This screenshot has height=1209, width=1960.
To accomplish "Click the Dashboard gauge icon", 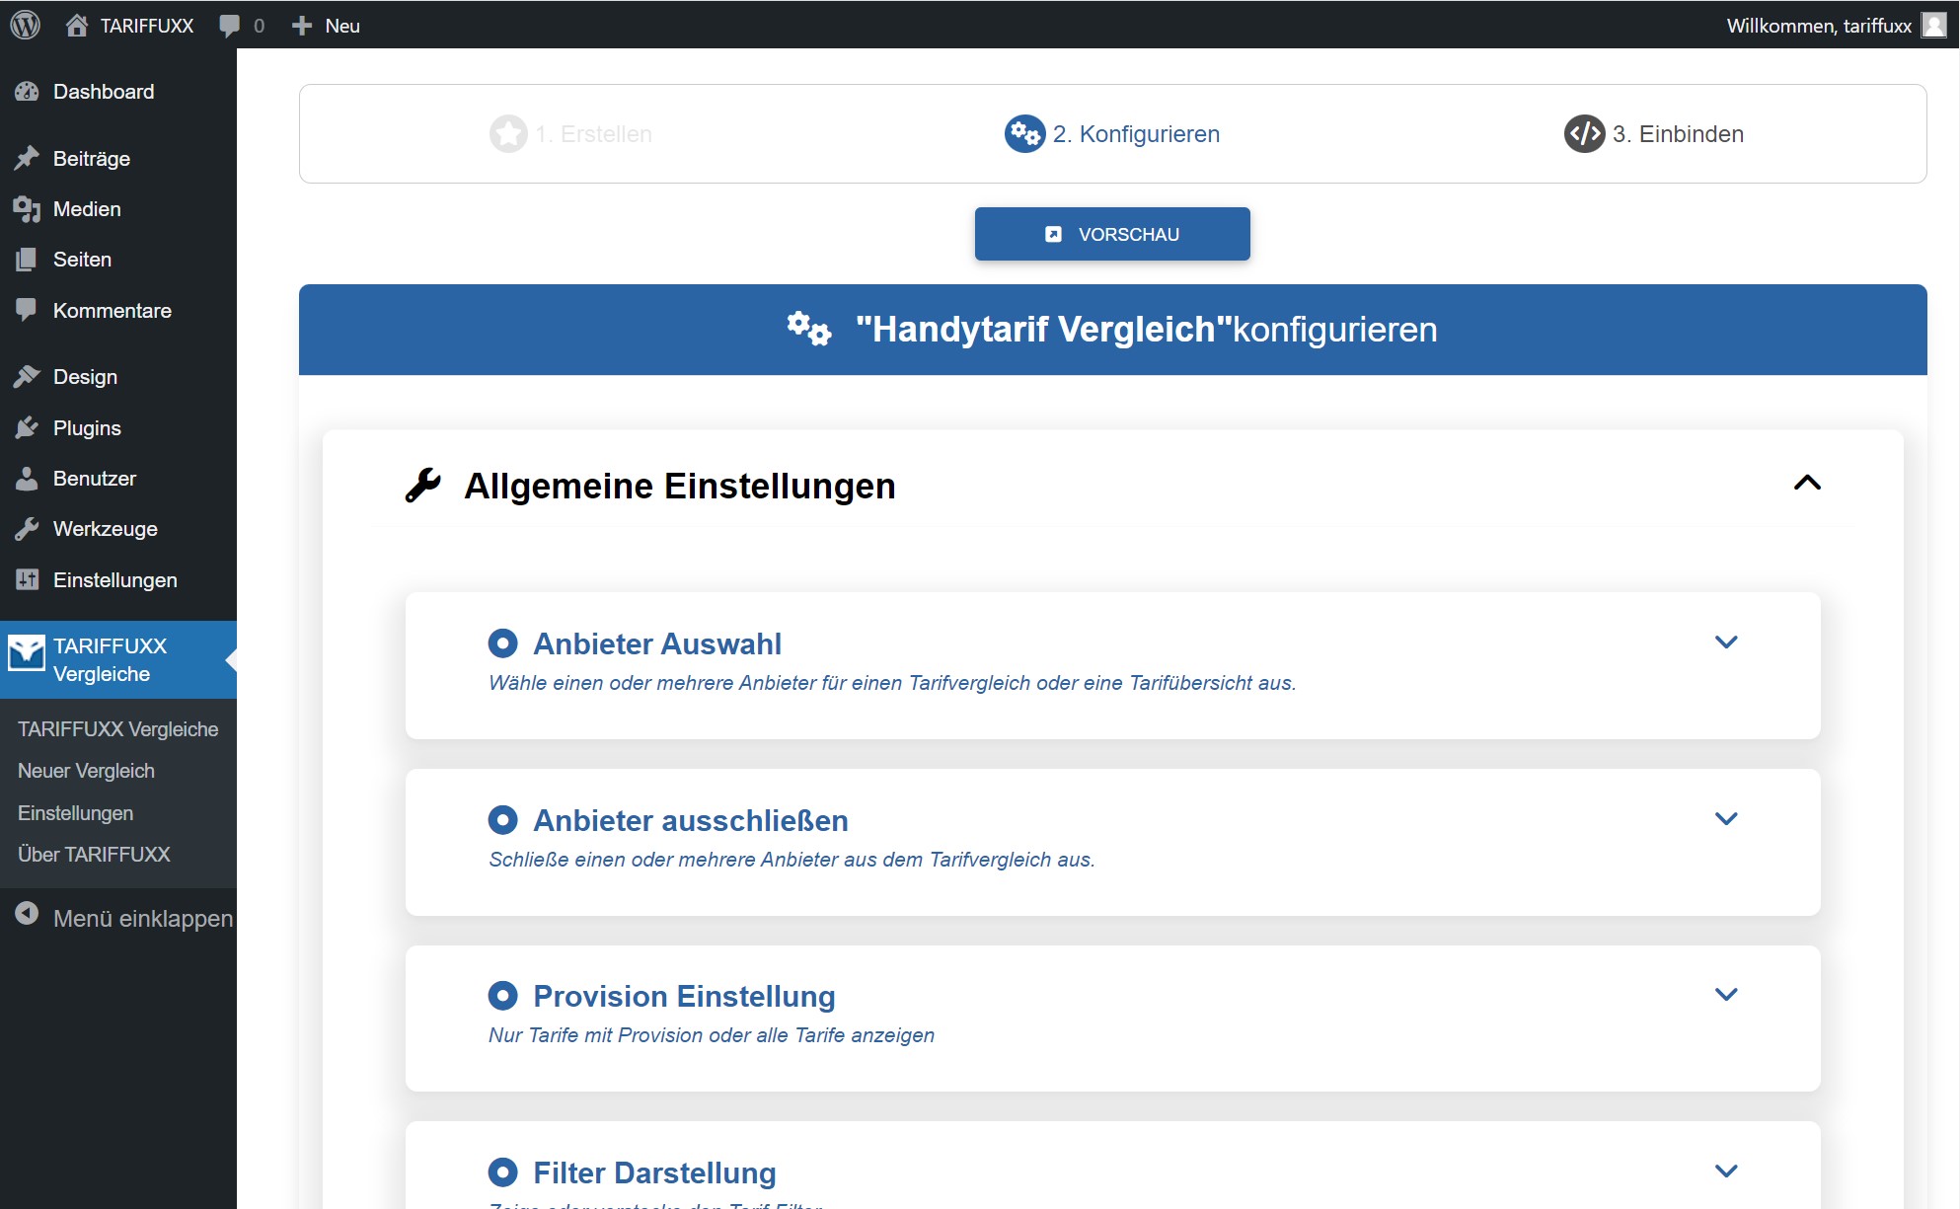I will click(x=27, y=92).
